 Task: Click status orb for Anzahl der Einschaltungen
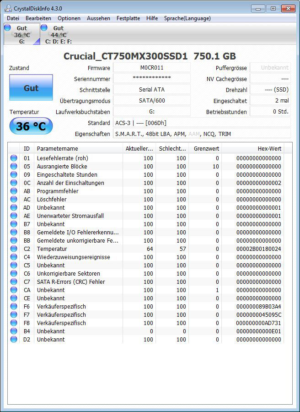coord(14,183)
